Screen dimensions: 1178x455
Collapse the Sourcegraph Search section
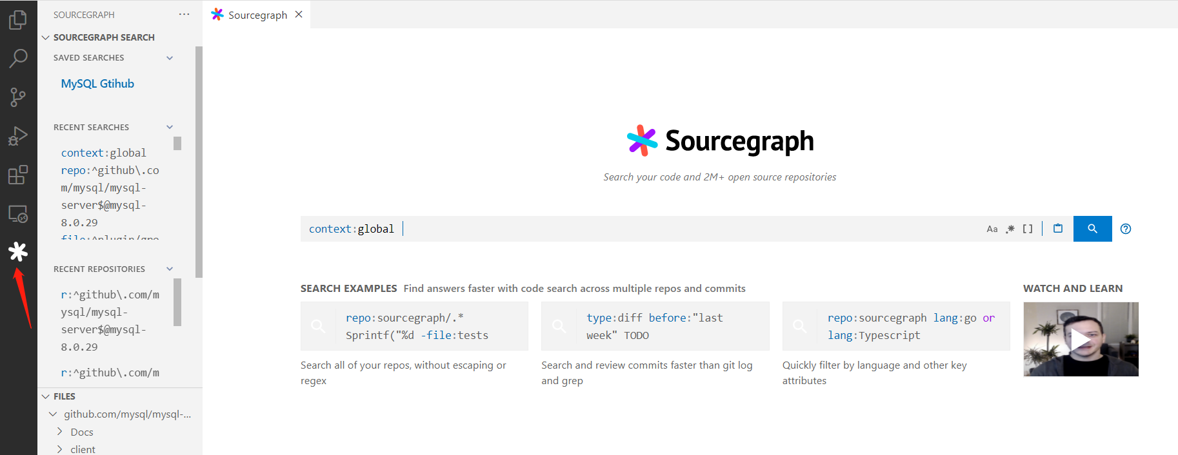[46, 37]
